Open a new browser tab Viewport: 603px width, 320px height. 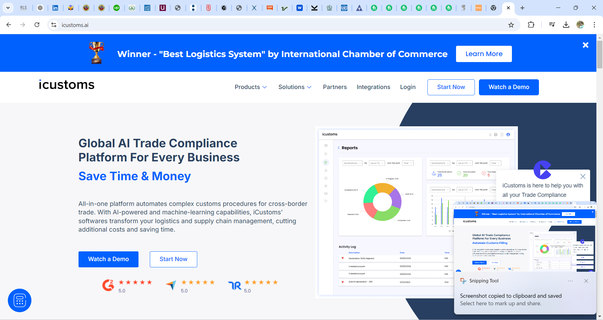(x=522, y=8)
